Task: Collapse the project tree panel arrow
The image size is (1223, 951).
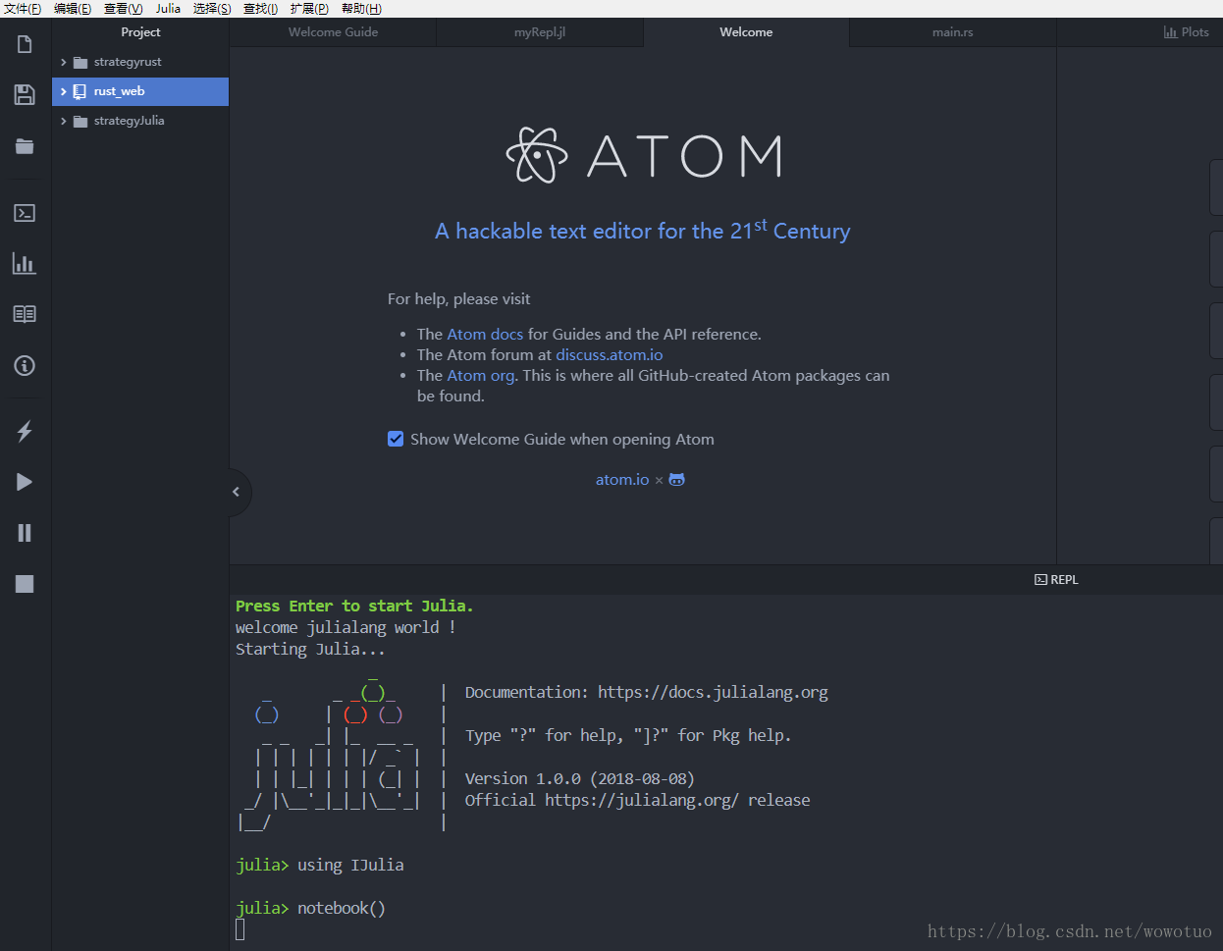Action: tap(237, 492)
